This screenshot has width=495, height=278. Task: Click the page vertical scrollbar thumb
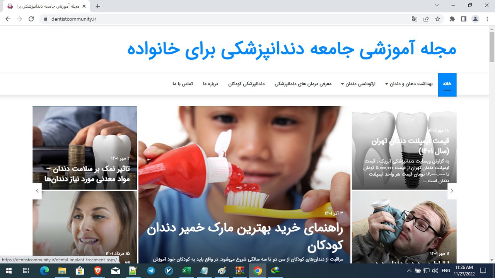coord(492,46)
